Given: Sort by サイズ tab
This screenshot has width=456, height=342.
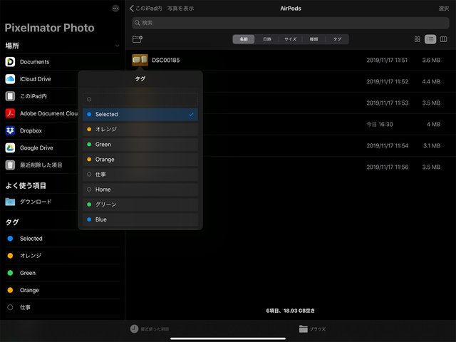Looking at the screenshot, I should [x=290, y=39].
